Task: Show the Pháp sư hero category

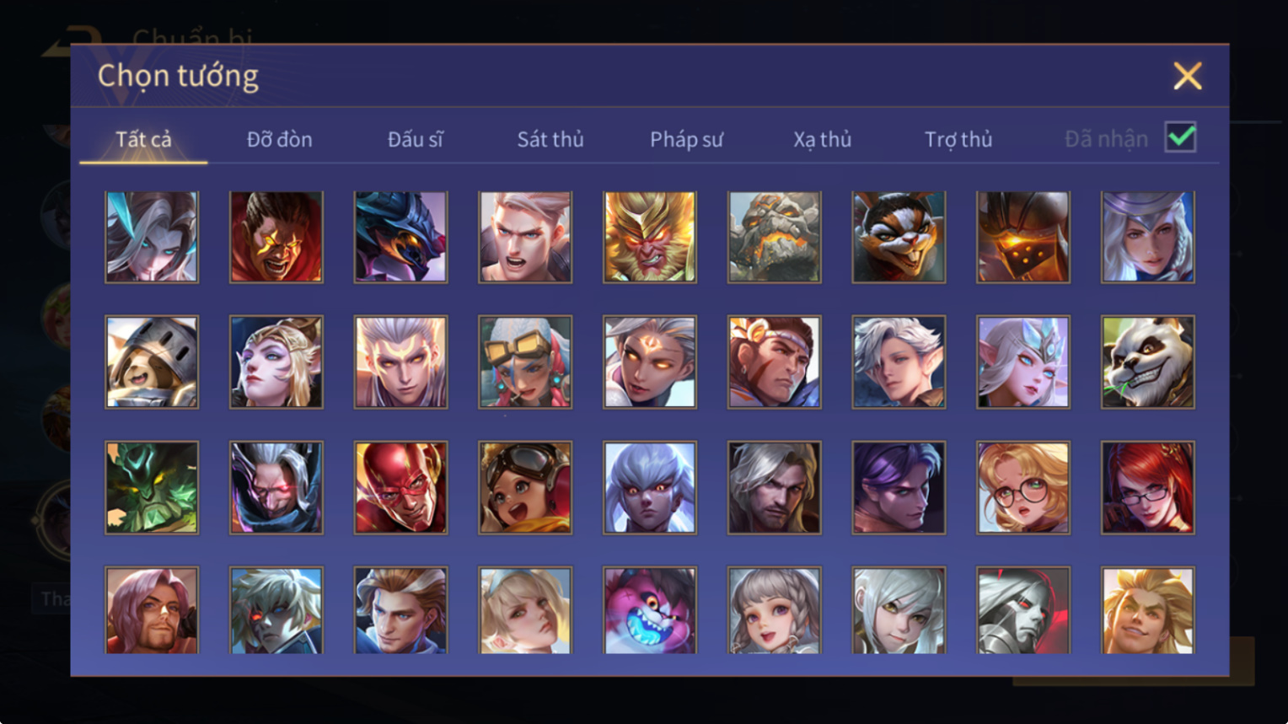Action: (x=686, y=139)
